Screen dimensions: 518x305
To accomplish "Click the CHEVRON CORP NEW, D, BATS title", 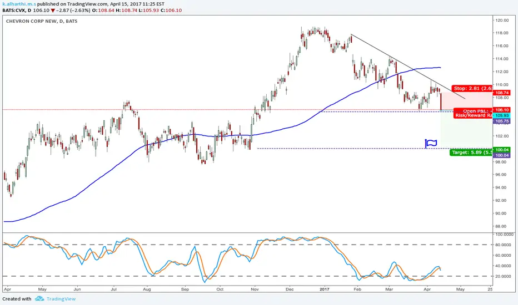I will (42, 21).
